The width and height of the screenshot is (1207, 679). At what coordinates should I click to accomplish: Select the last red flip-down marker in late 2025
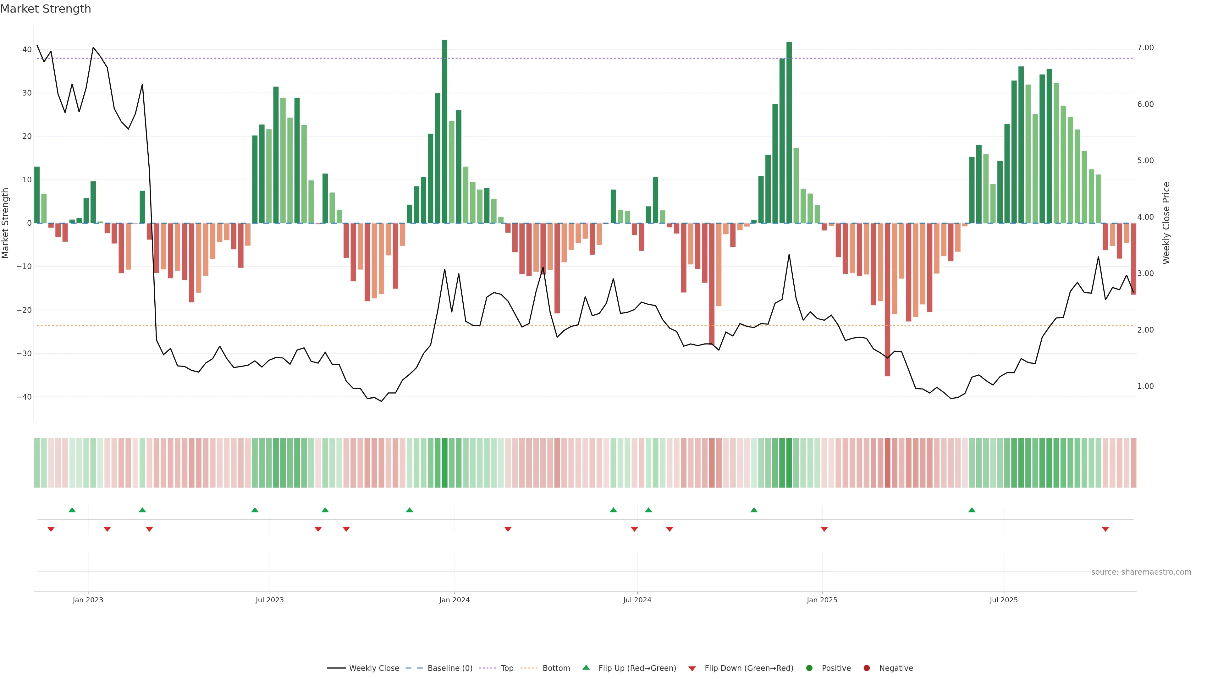[1105, 529]
